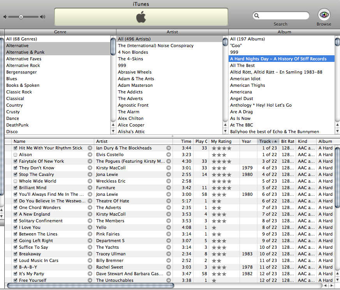Click arrow icon beside artist Rachel Sweet
This screenshot has width=340, height=290.
click(169, 267)
